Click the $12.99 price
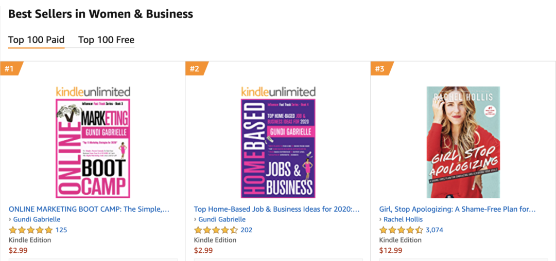556x261 pixels. coord(391,250)
